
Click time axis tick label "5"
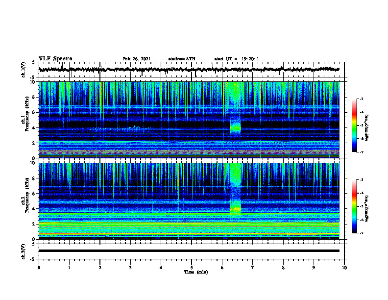tap(192, 268)
